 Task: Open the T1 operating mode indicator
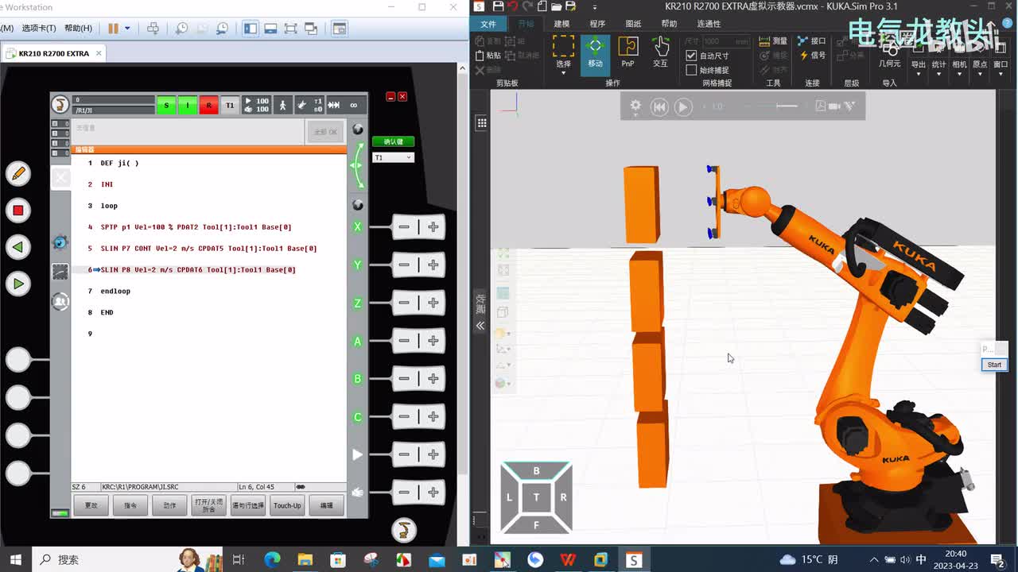pyautogui.click(x=230, y=105)
